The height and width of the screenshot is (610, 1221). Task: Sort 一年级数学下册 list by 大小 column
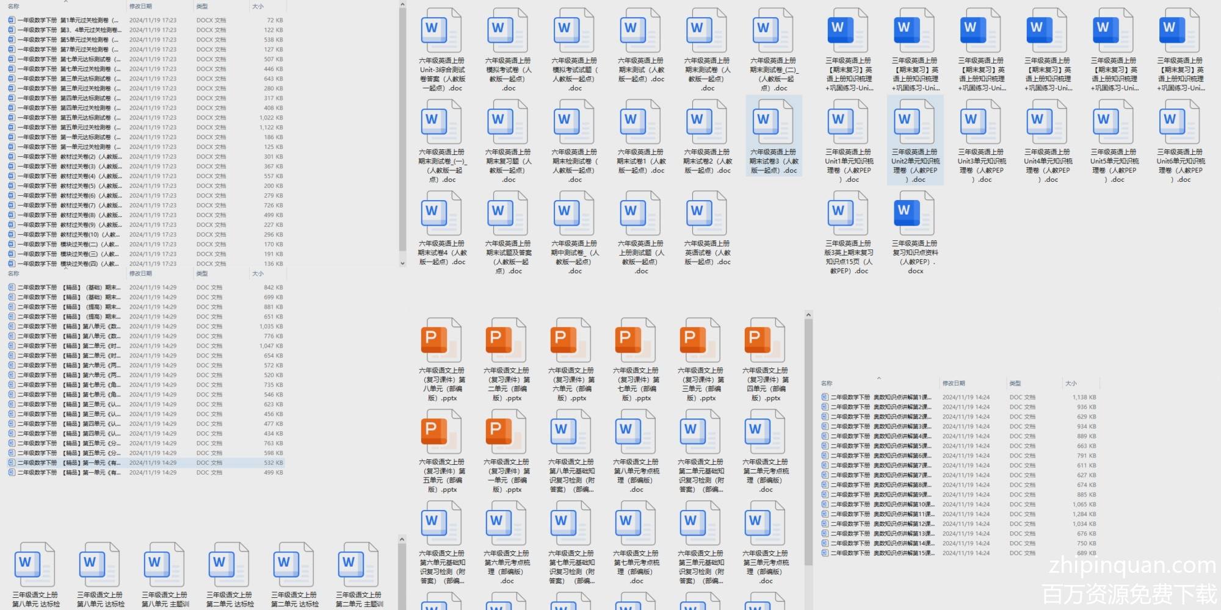click(x=258, y=7)
